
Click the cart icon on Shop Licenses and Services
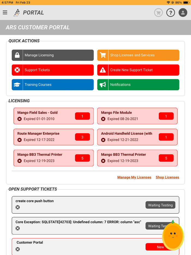tap(103, 55)
